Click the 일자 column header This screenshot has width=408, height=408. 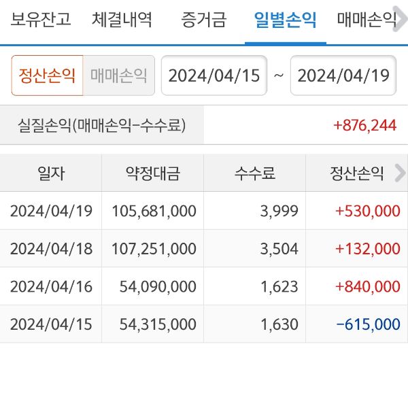(51, 173)
